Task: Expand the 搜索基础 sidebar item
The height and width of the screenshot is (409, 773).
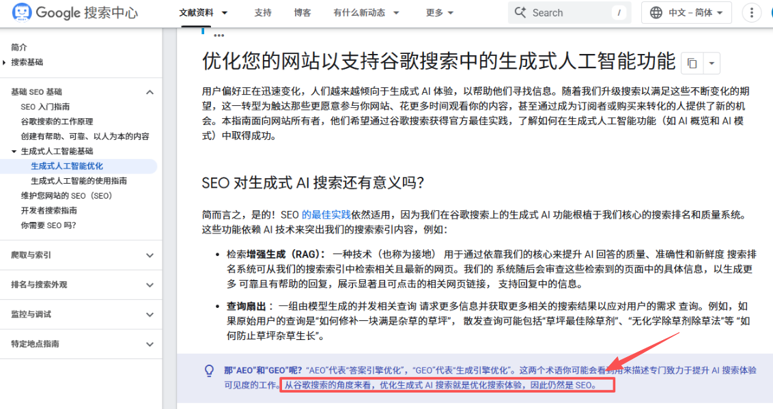Action: click(4, 63)
